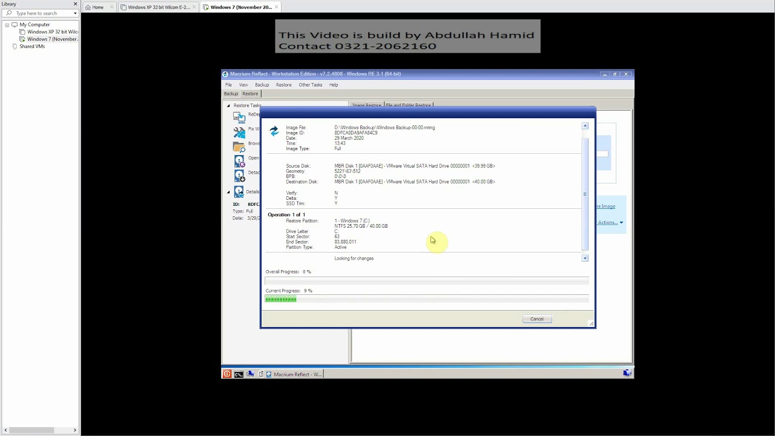Select the Windows 7 (November) VM tab
775x436 pixels.
[x=241, y=7]
